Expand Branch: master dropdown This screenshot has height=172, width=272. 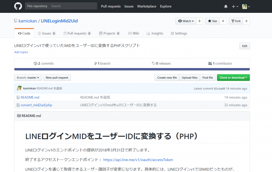click(x=28, y=78)
